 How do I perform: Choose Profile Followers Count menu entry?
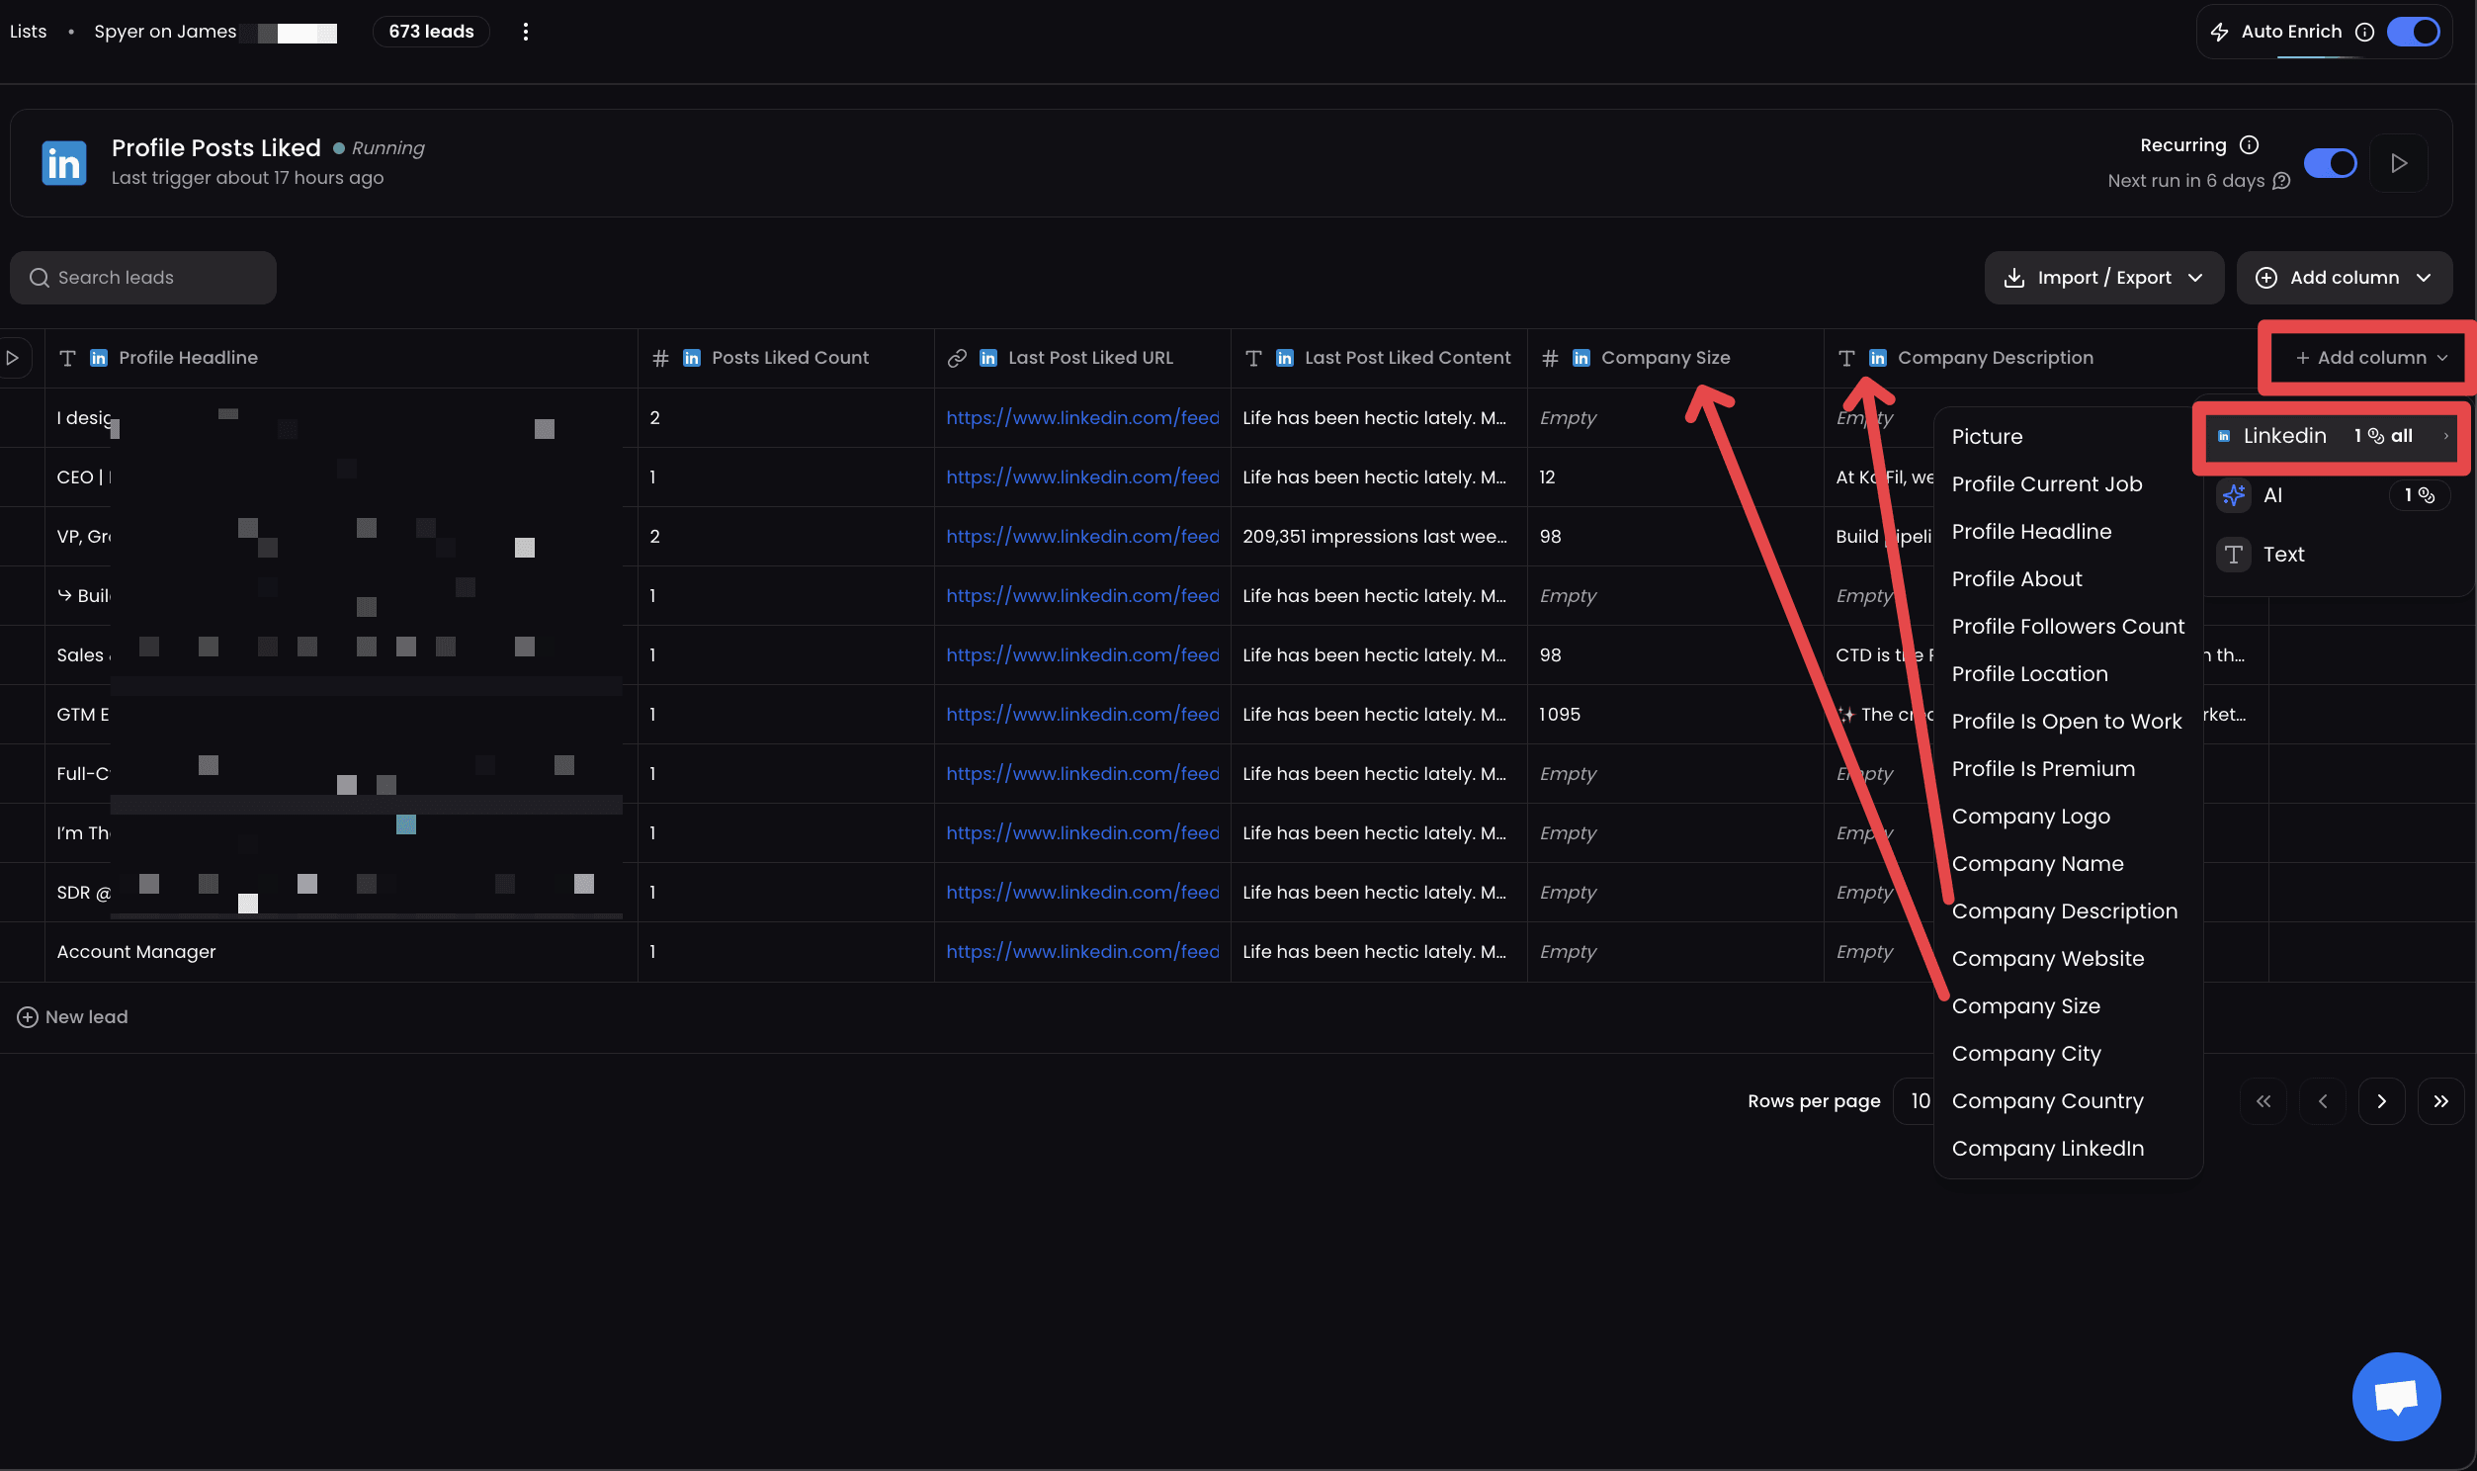point(2067,627)
